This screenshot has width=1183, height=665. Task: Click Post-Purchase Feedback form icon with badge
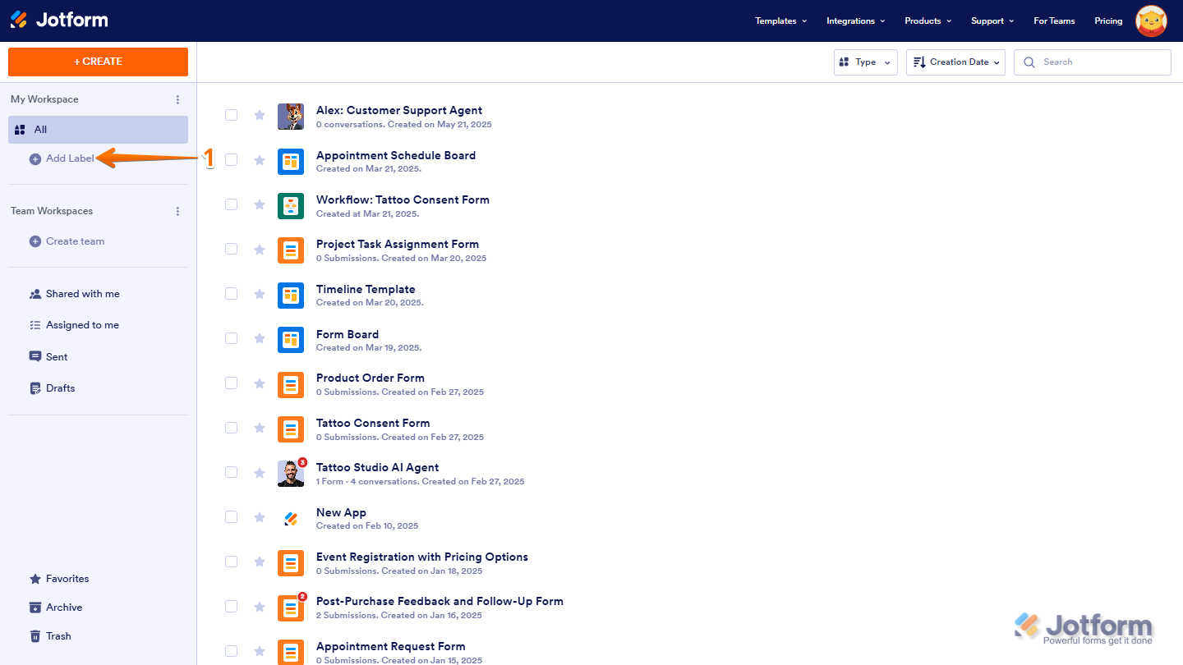click(291, 608)
